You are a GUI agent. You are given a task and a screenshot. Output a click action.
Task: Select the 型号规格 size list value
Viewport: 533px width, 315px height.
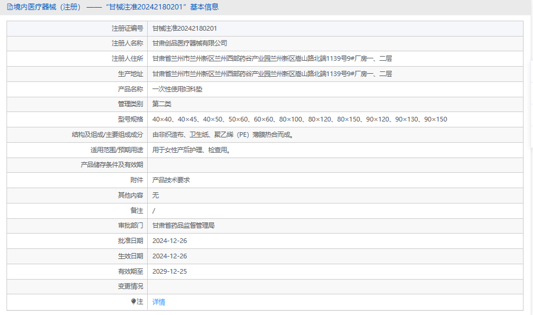pos(300,119)
